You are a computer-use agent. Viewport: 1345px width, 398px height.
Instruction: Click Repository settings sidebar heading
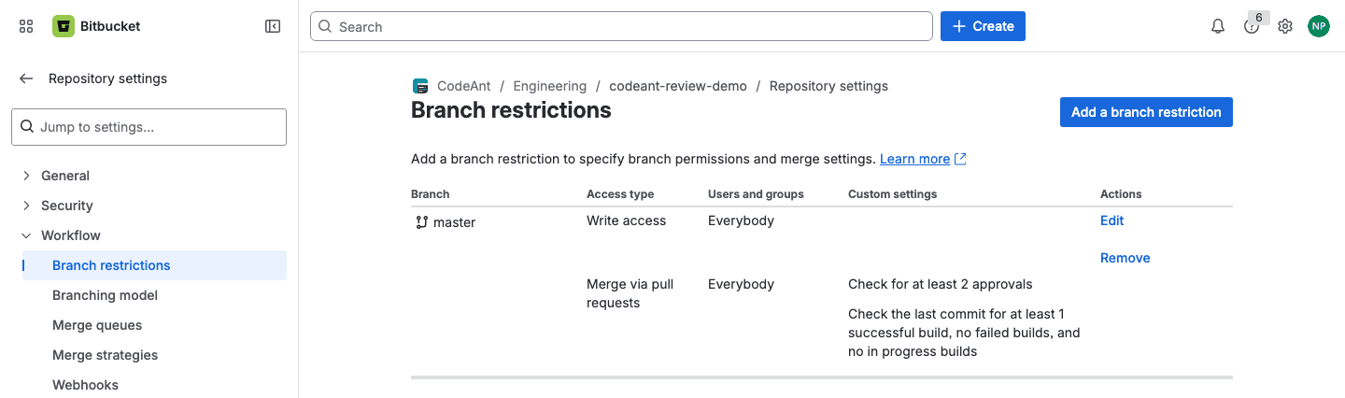pyautogui.click(x=107, y=78)
